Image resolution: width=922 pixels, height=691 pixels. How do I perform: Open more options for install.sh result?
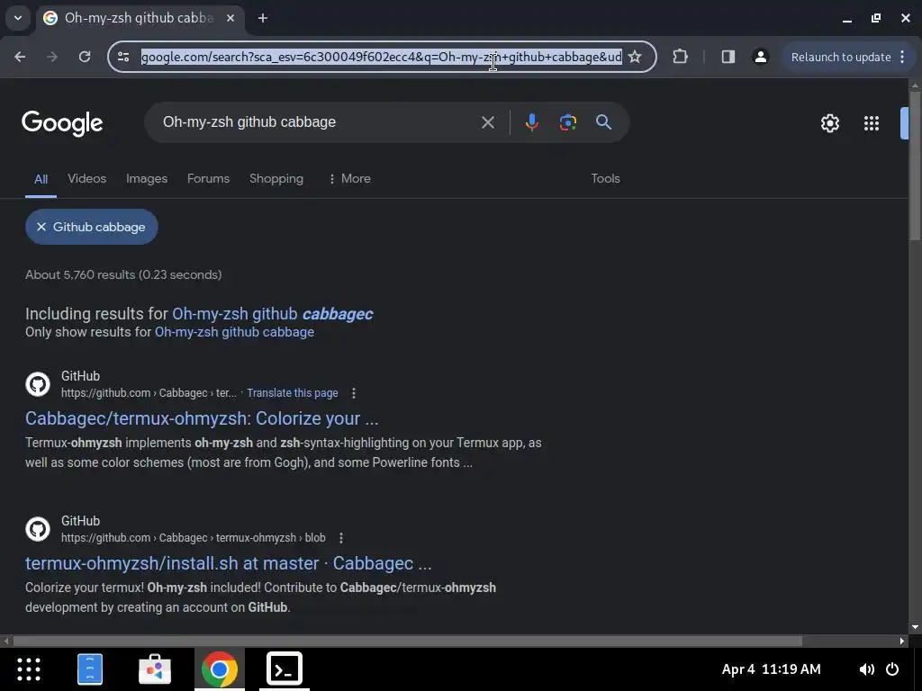(x=341, y=538)
